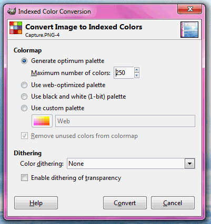This screenshot has height=224, width=211.
Task: Open the Color dithering None combo box
Action: (x=131, y=164)
